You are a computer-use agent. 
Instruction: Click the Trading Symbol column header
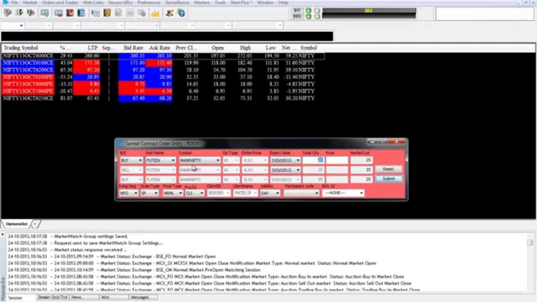(21, 48)
